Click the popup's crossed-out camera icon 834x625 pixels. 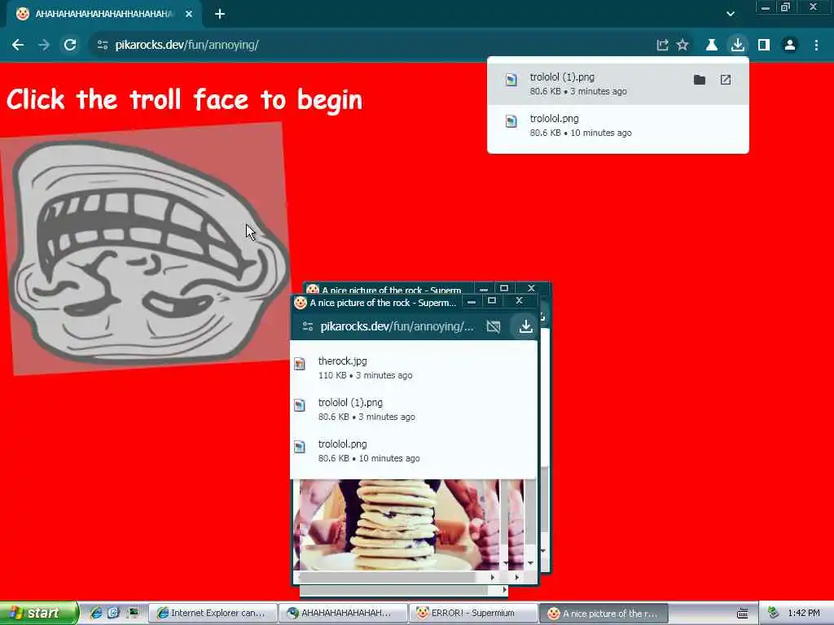point(494,326)
